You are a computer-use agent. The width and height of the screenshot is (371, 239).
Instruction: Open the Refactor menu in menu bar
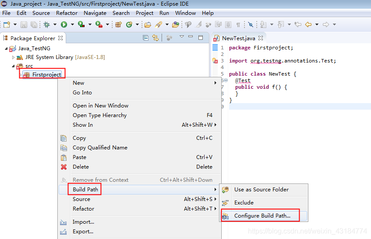pyautogui.click(x=67, y=13)
